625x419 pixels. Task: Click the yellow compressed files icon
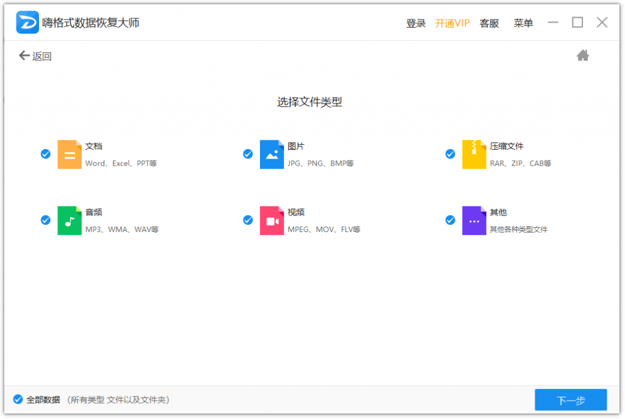coord(474,155)
